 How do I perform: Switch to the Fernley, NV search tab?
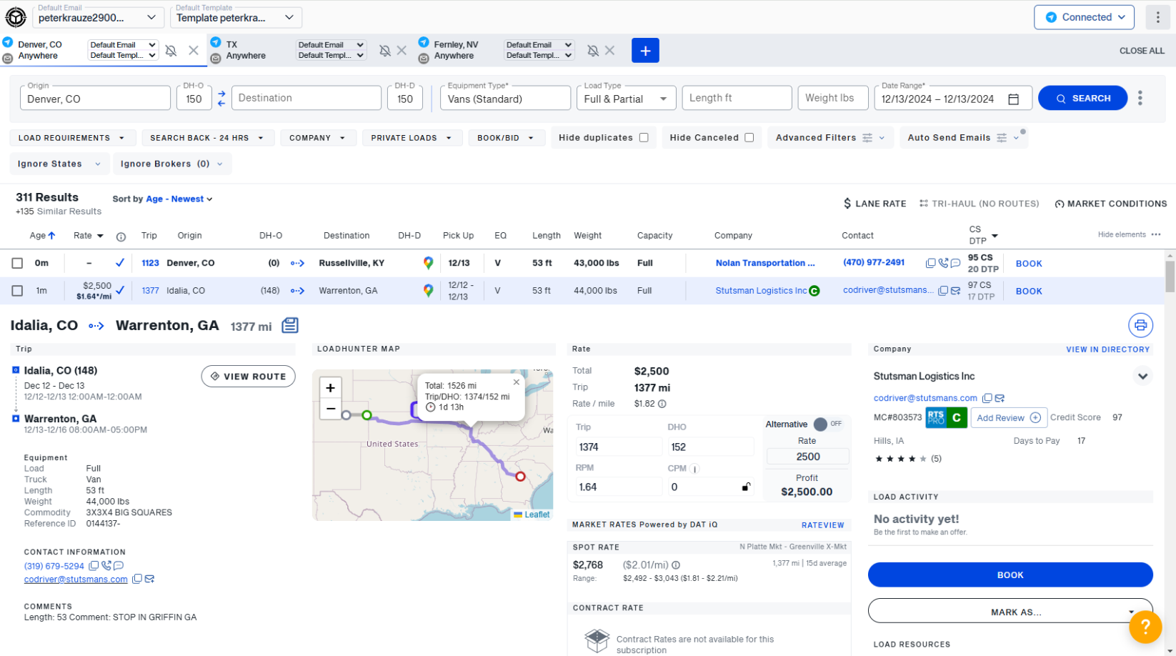[456, 50]
